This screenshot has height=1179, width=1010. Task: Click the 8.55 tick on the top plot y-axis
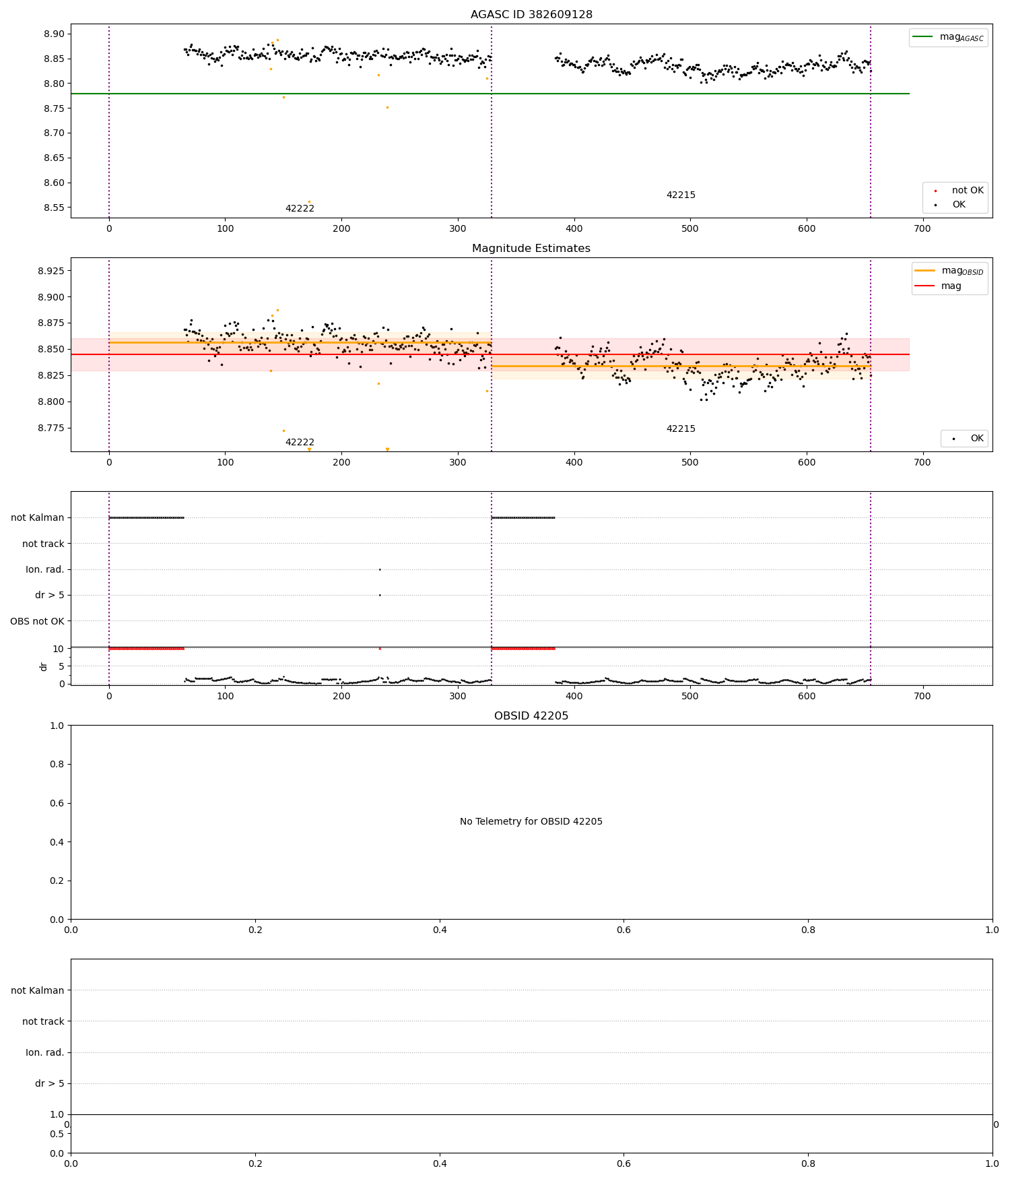click(54, 208)
